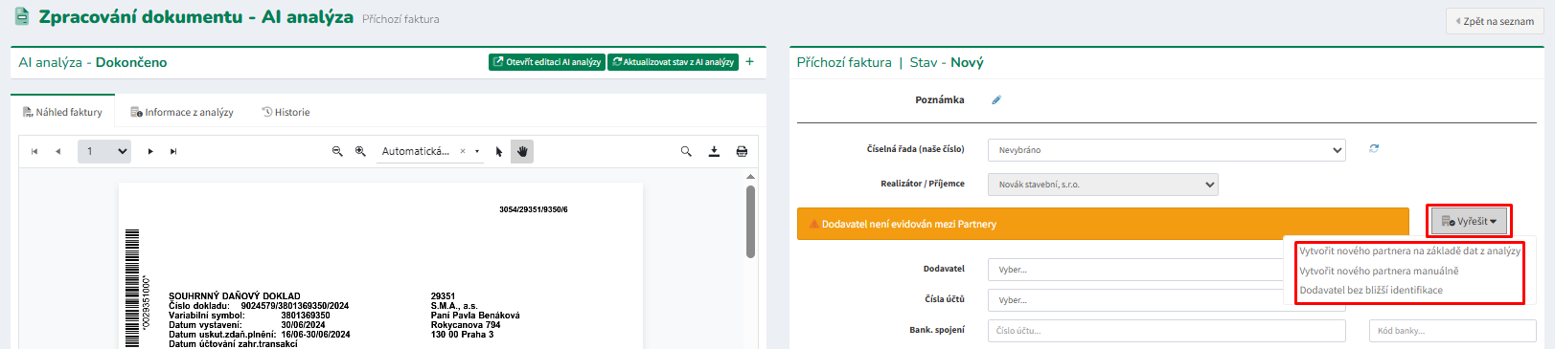
Task: Go to previous page in viewer
Action: pos(57,151)
